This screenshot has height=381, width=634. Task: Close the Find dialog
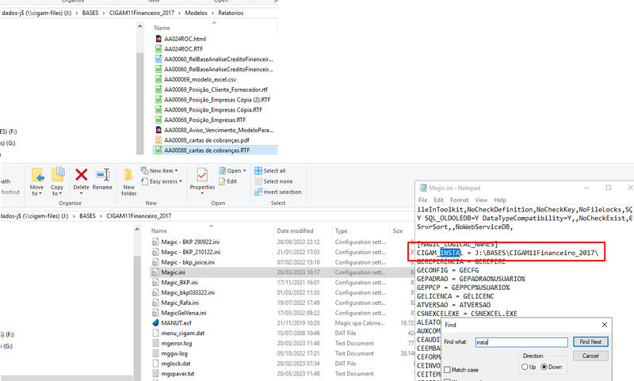click(605, 325)
